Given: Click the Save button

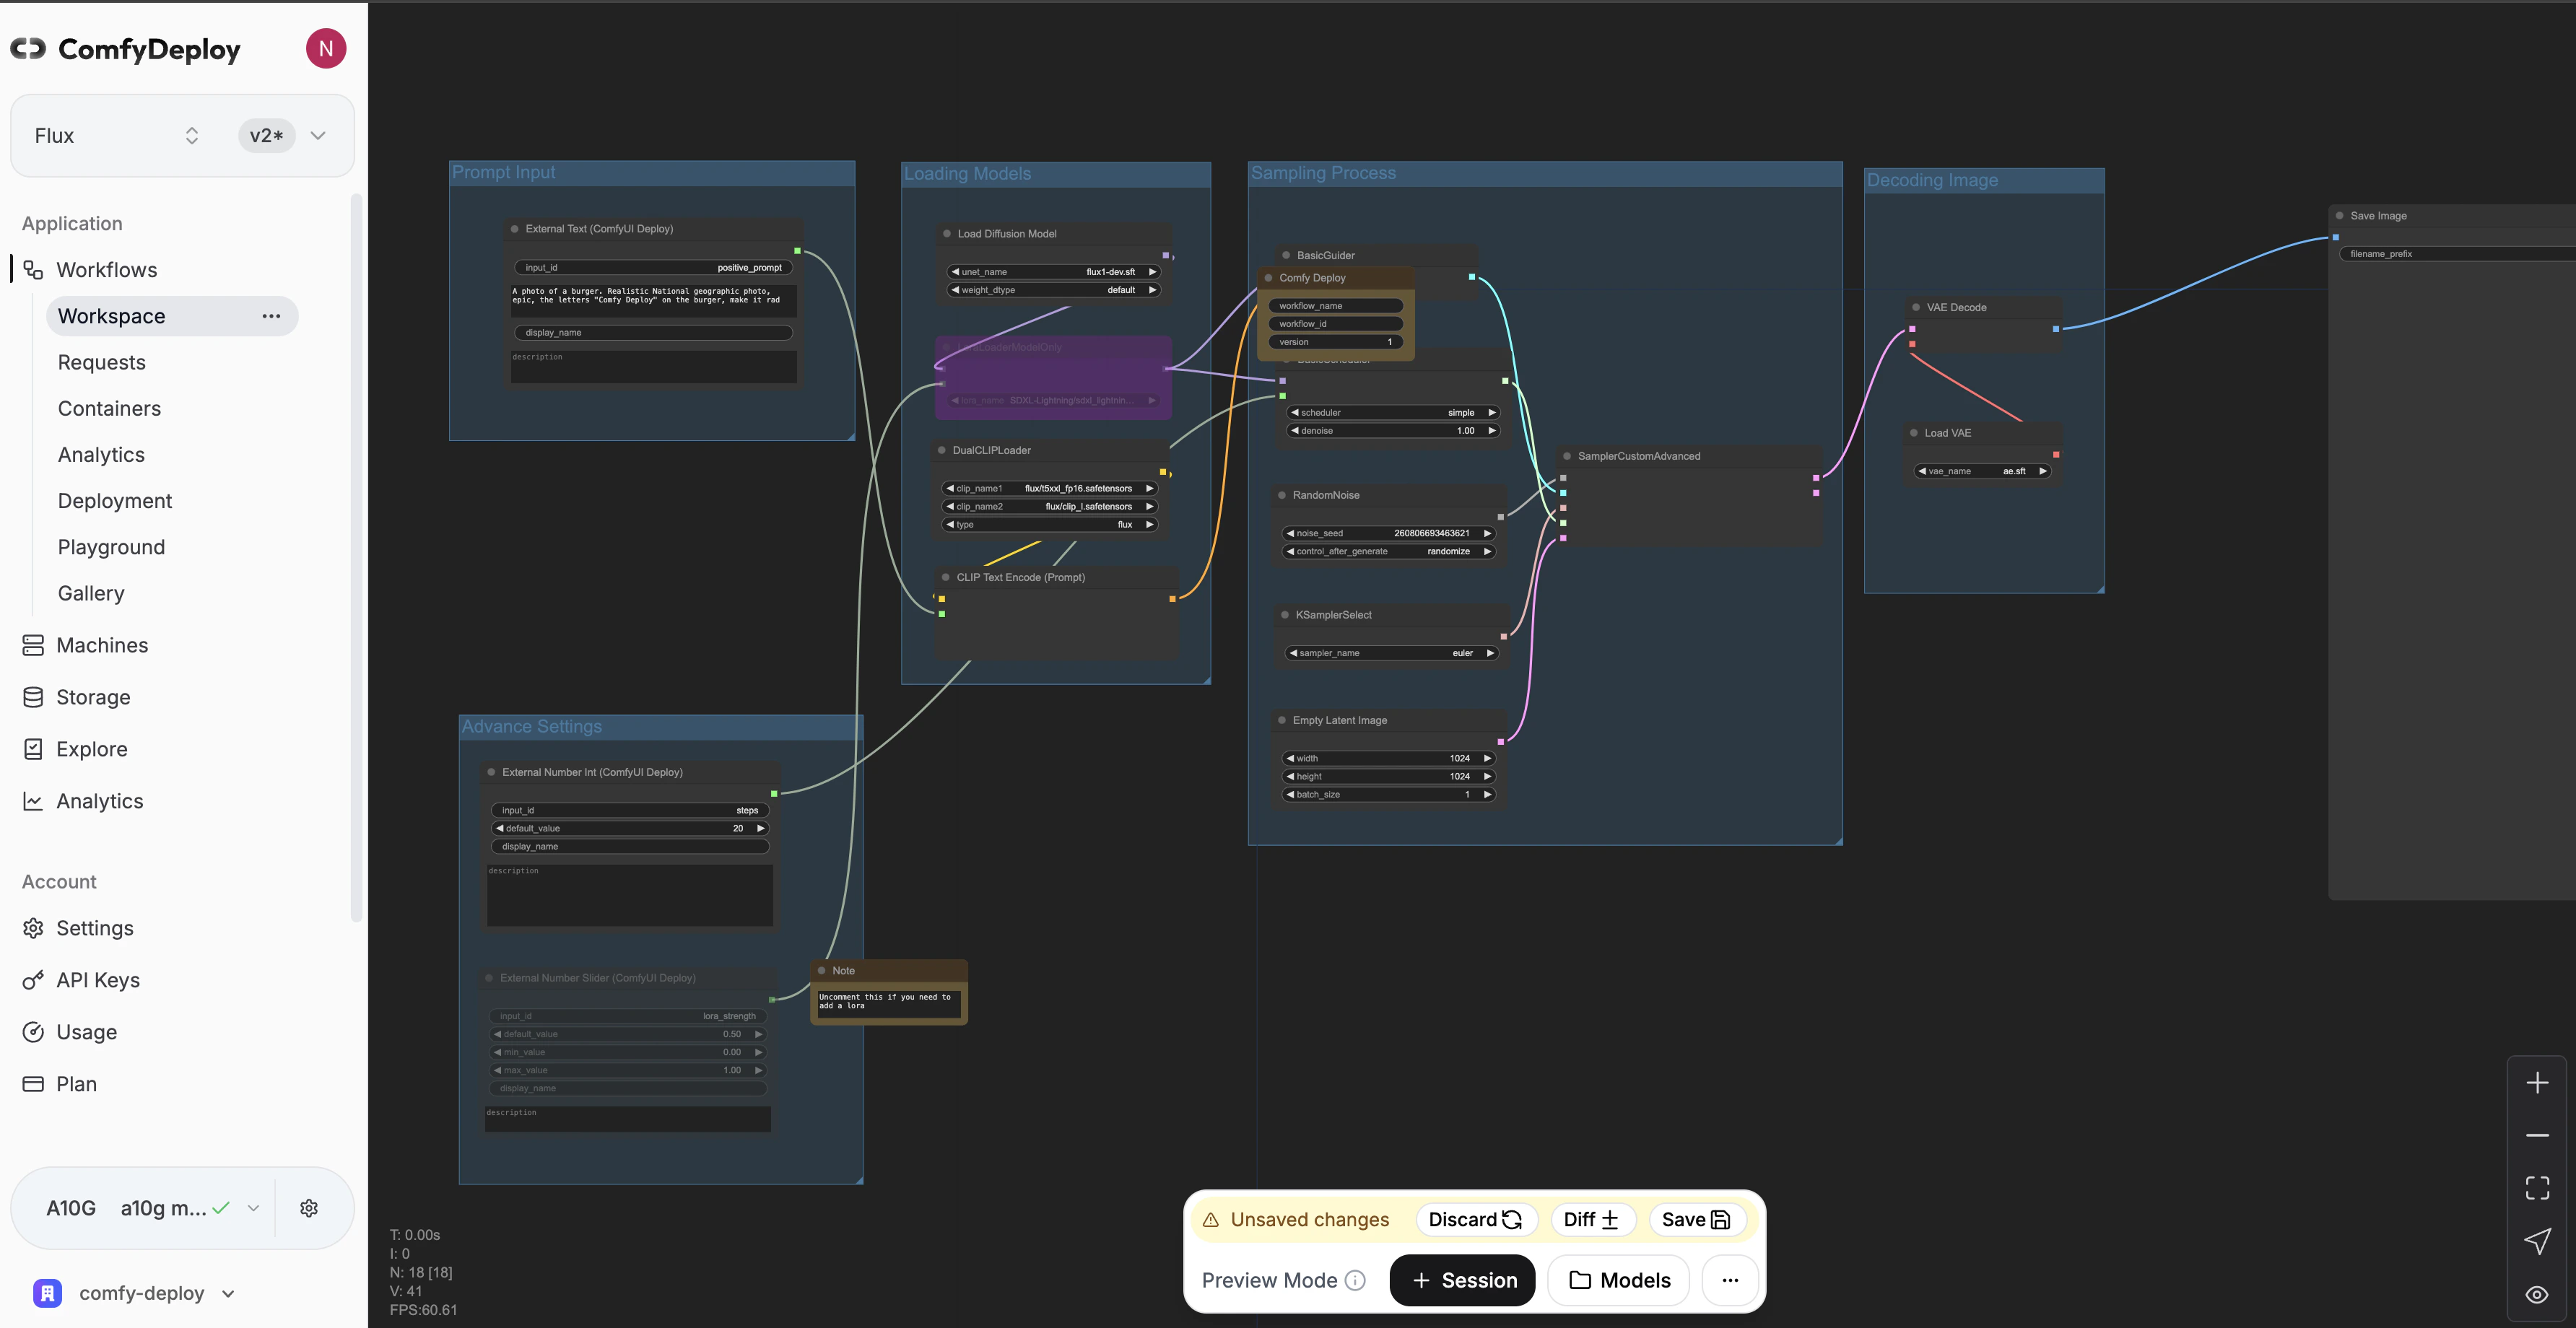Looking at the screenshot, I should tap(1697, 1219).
